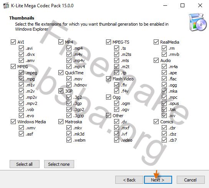
Task: Uncheck the .webm extension
Action: tap(69, 140)
